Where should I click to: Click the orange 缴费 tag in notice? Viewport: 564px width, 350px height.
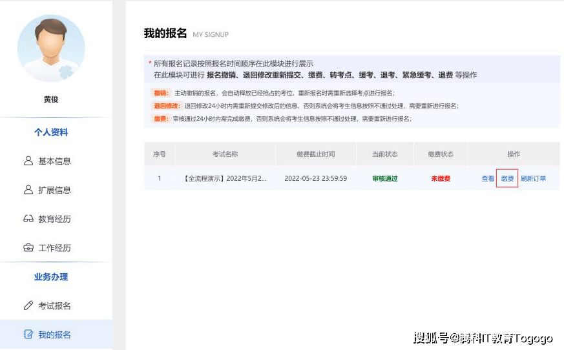pyautogui.click(x=161, y=119)
